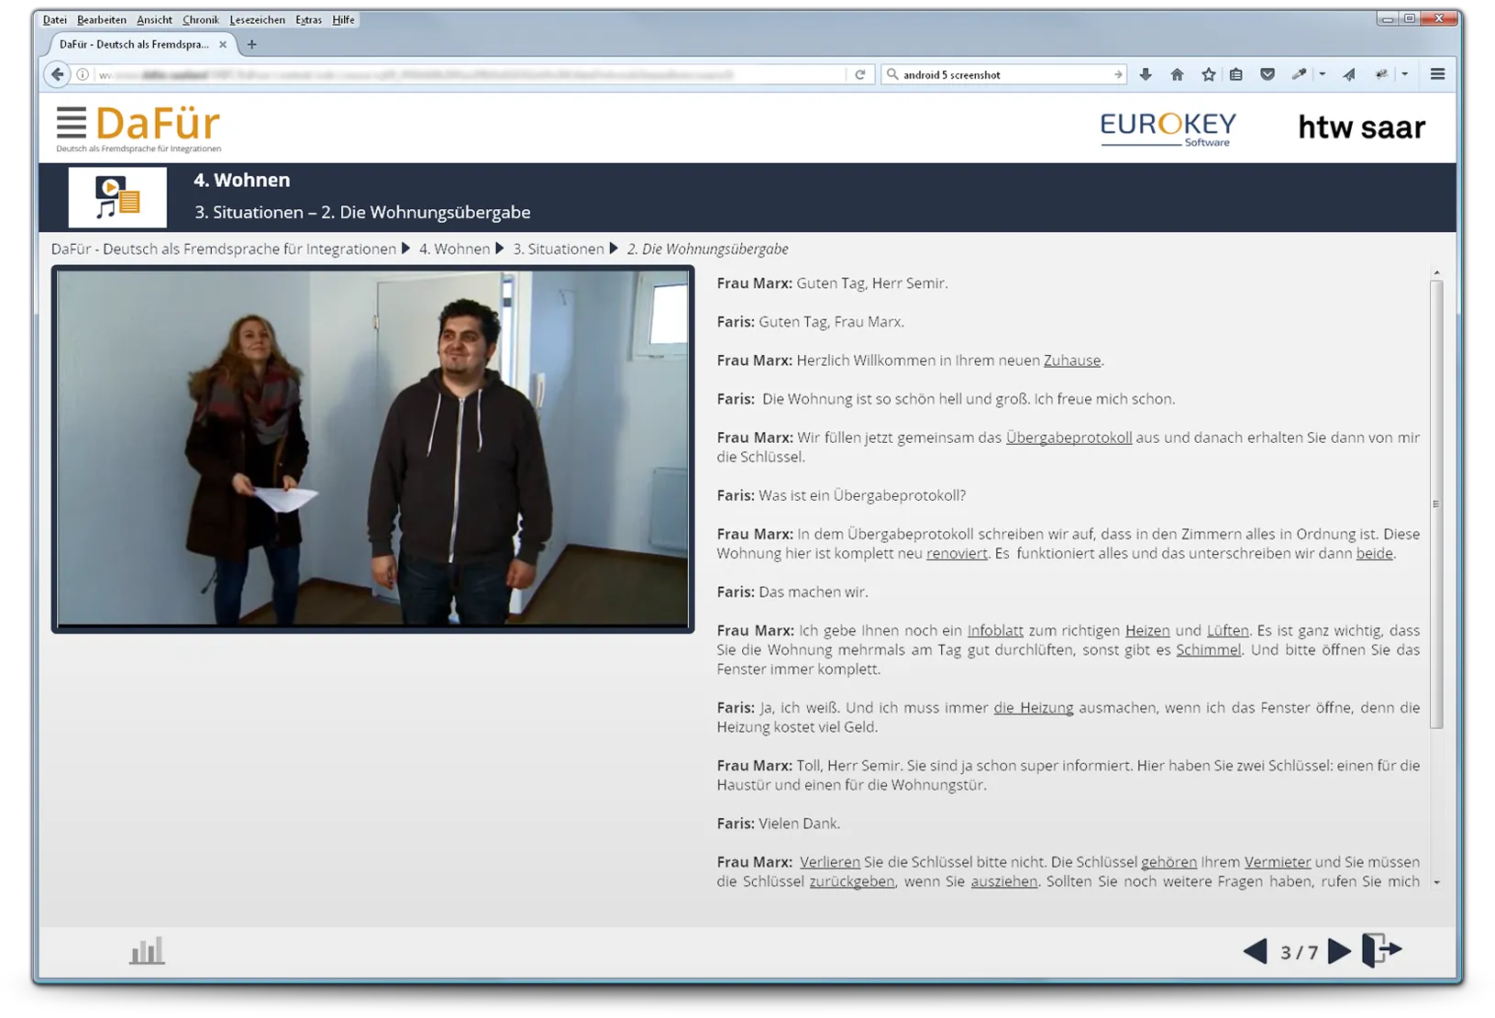This screenshot has height=1018, width=1495.
Task: Click the dialogue text scrollbar down arrow
Action: [1436, 882]
